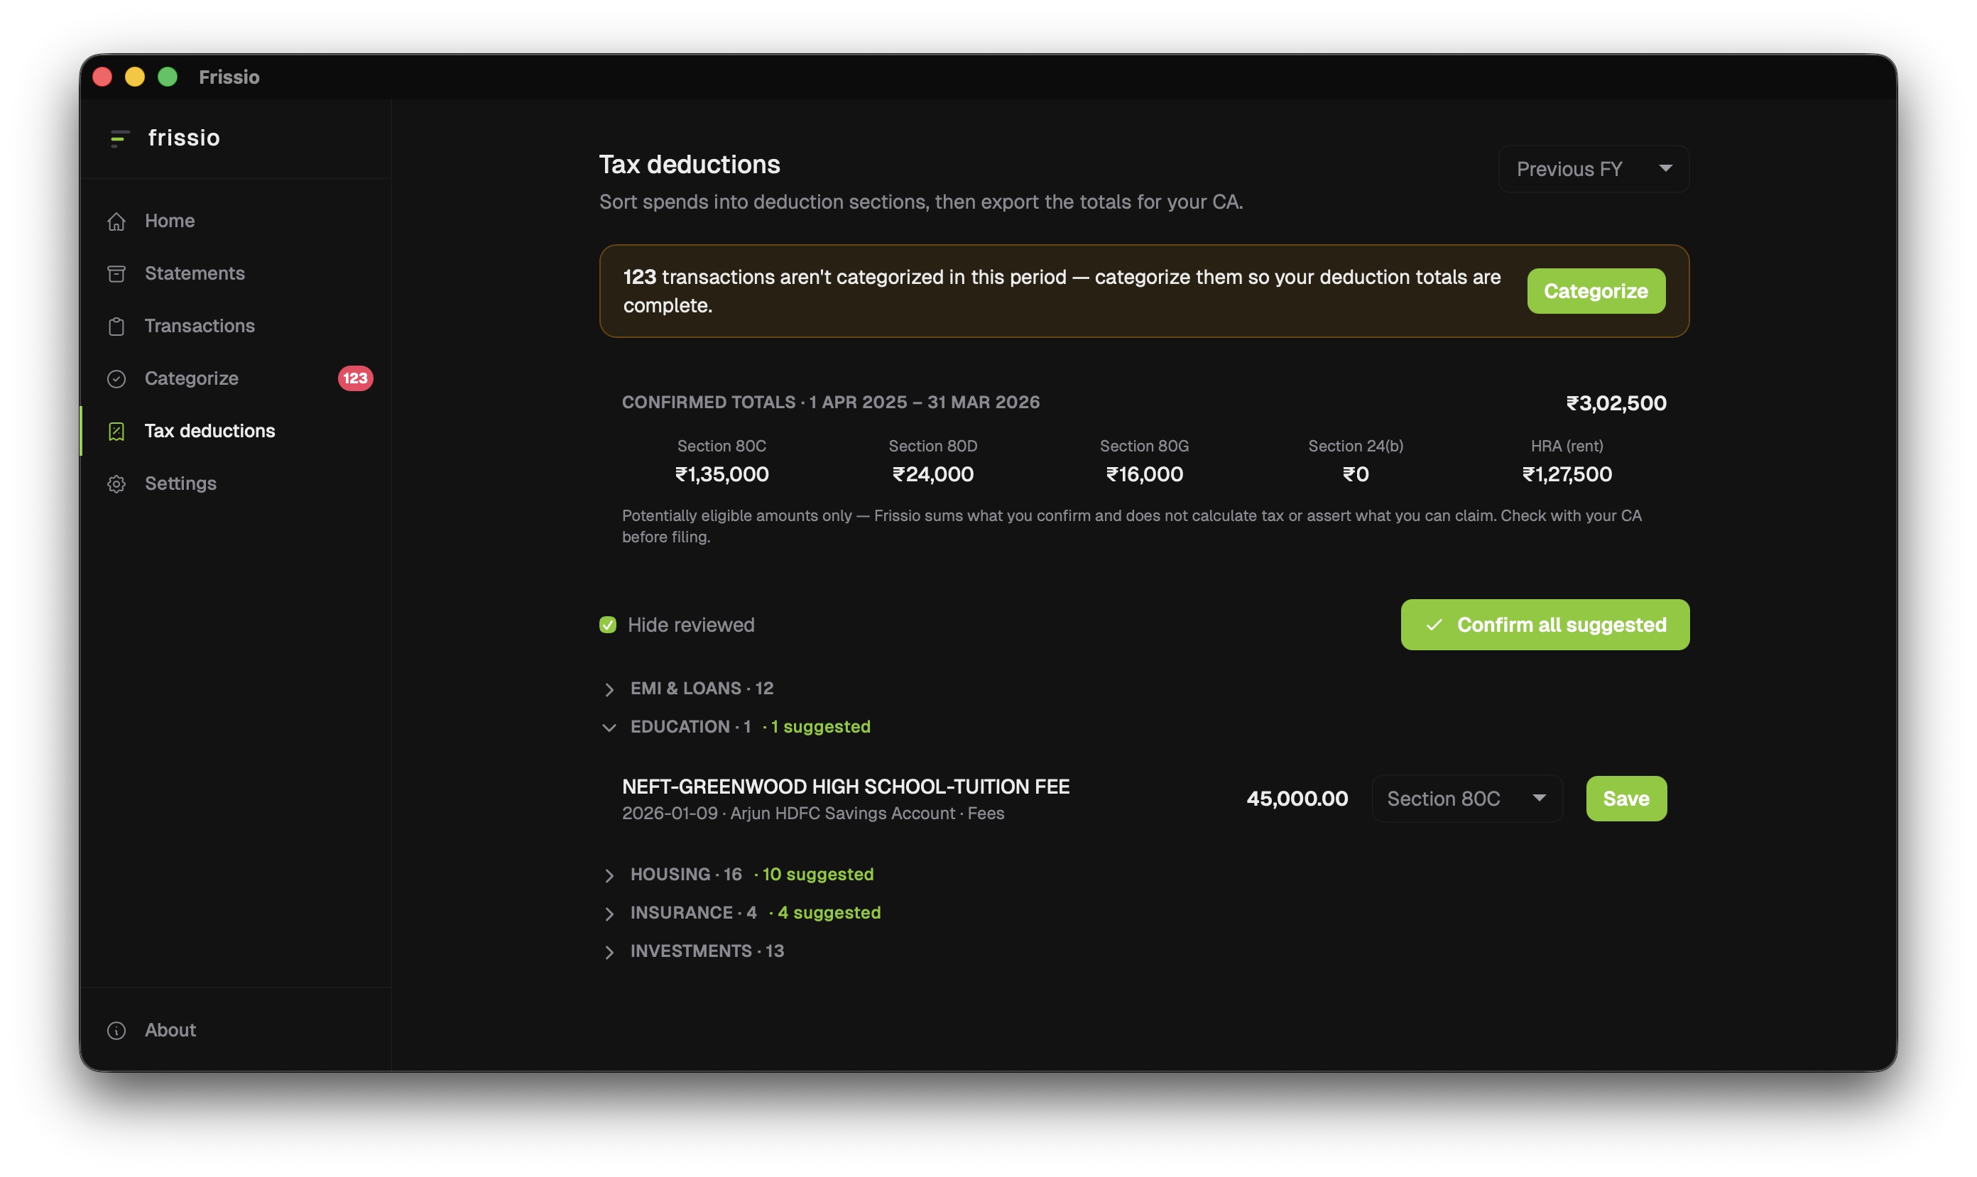
Task: Click the About info icon
Action: [116, 1030]
